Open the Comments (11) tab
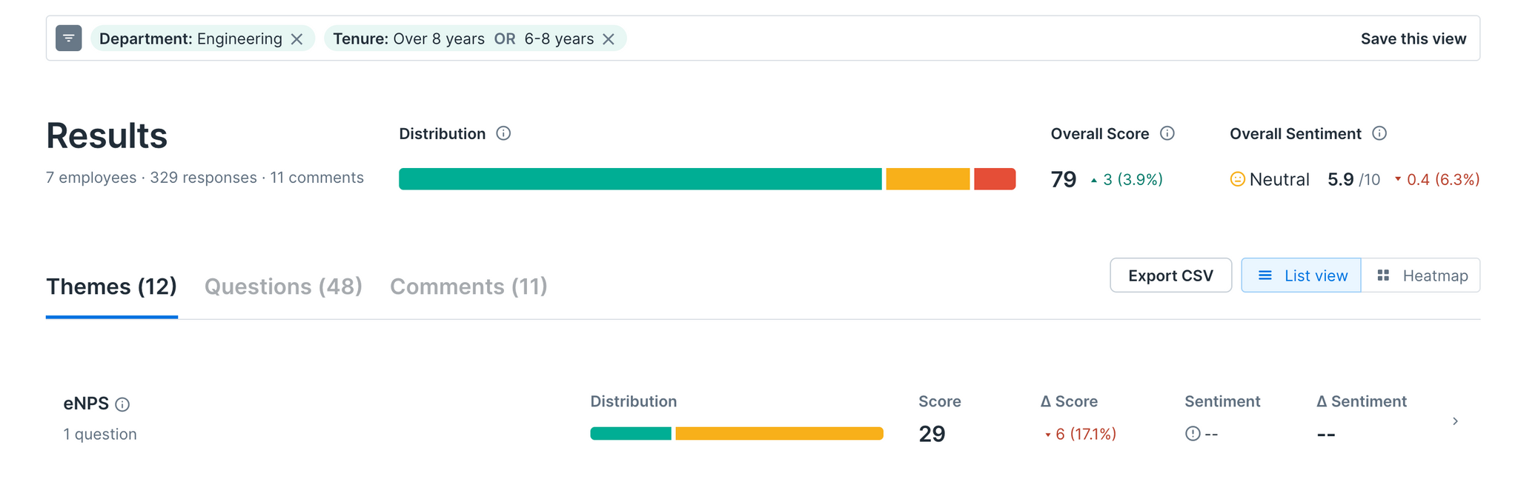 click(468, 286)
